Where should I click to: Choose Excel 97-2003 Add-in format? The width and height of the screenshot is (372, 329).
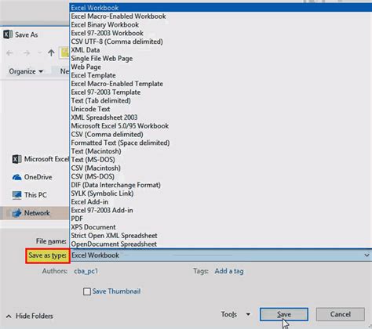(221, 210)
